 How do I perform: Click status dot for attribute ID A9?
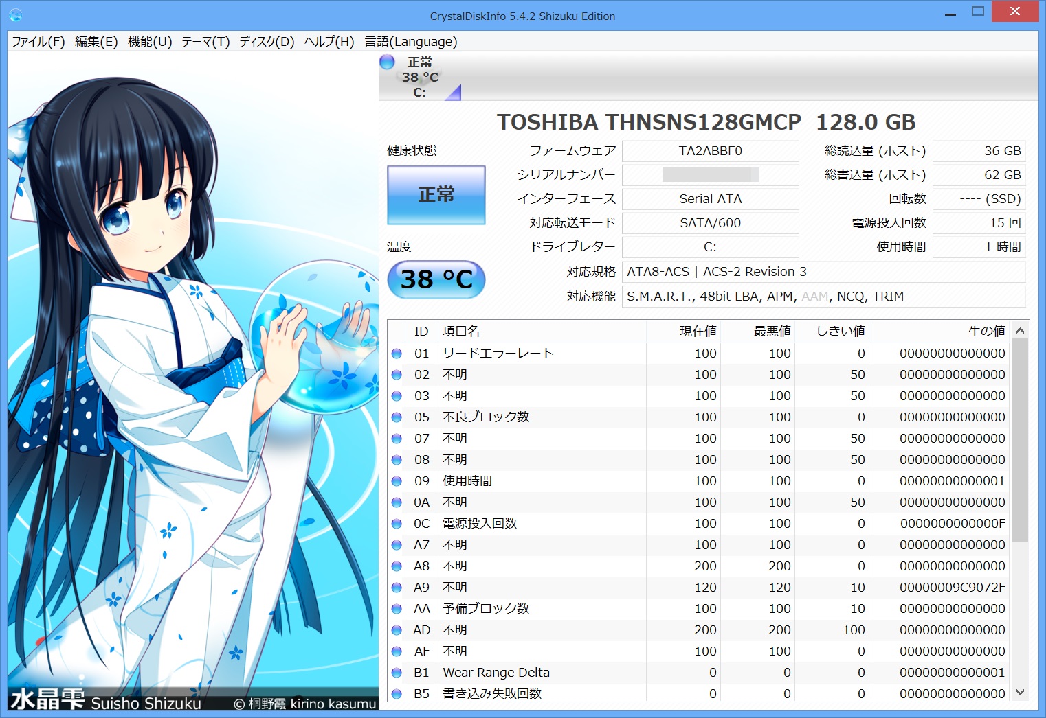pos(397,588)
